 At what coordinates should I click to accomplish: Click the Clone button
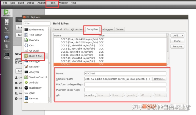tap(177, 41)
